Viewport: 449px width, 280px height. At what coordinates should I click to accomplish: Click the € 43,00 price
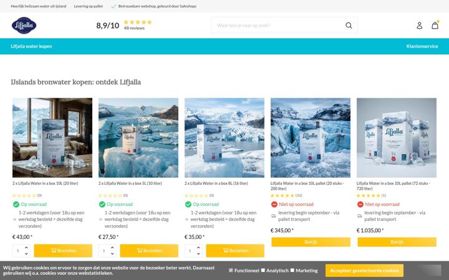click(x=22, y=237)
